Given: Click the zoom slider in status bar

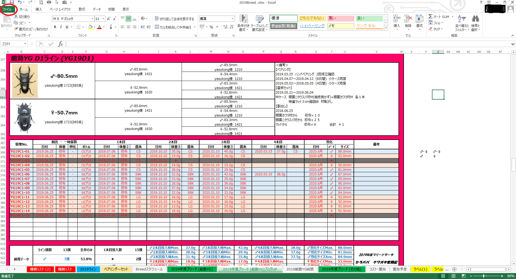Looking at the screenshot, I should (x=484, y=276).
